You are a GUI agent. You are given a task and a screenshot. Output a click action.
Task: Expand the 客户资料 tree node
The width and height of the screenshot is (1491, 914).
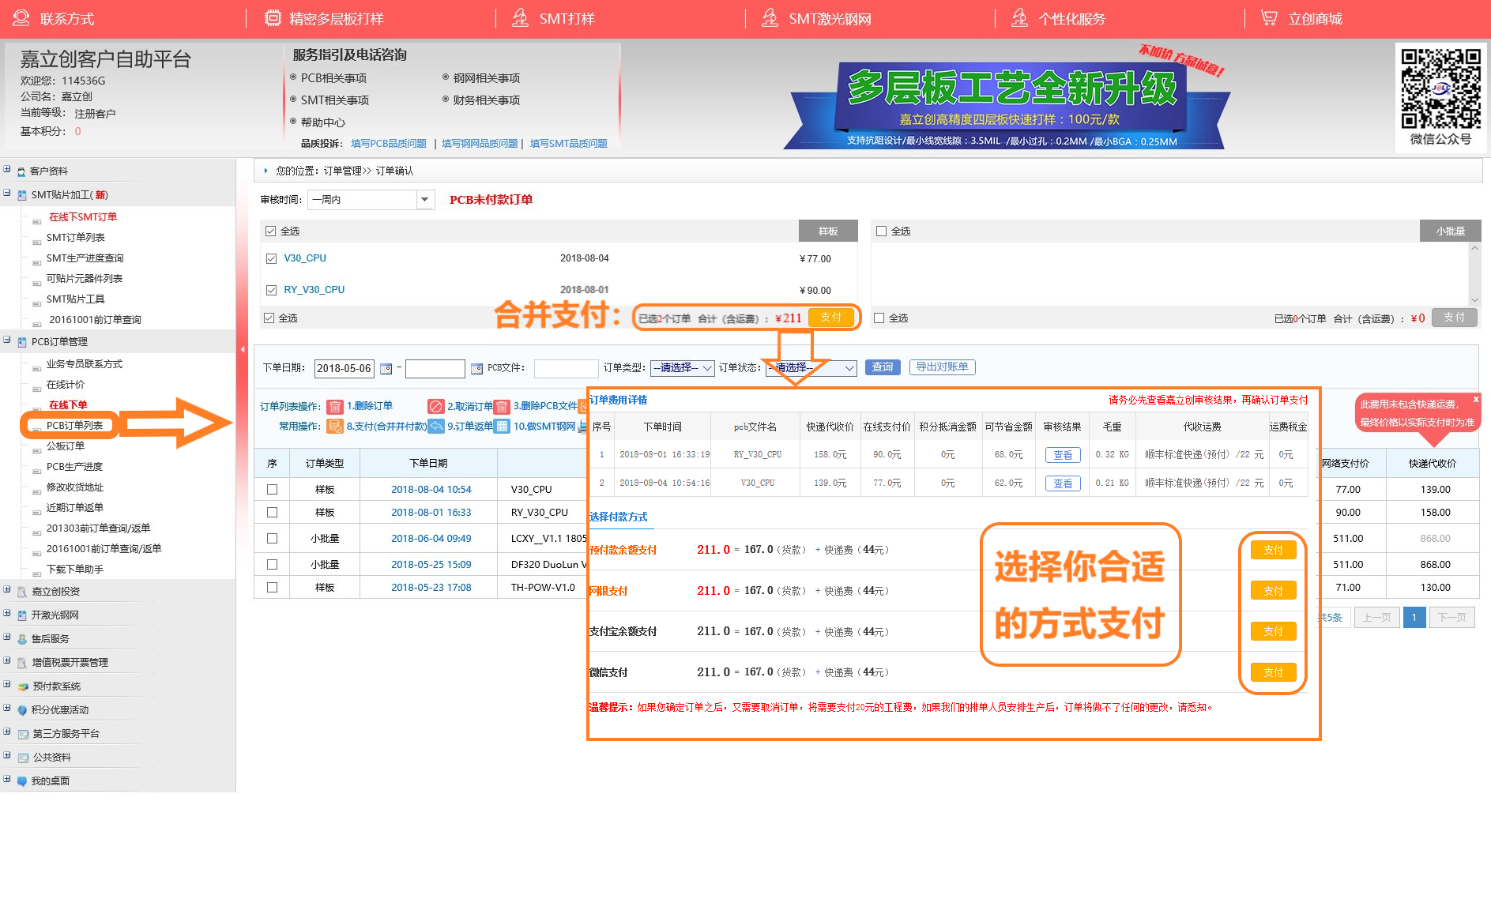[x=7, y=170]
